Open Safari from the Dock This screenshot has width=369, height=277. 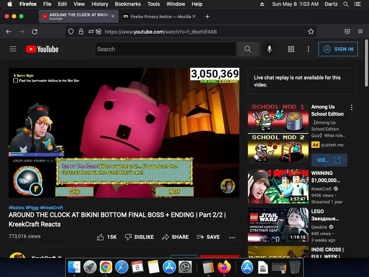pos(122,267)
